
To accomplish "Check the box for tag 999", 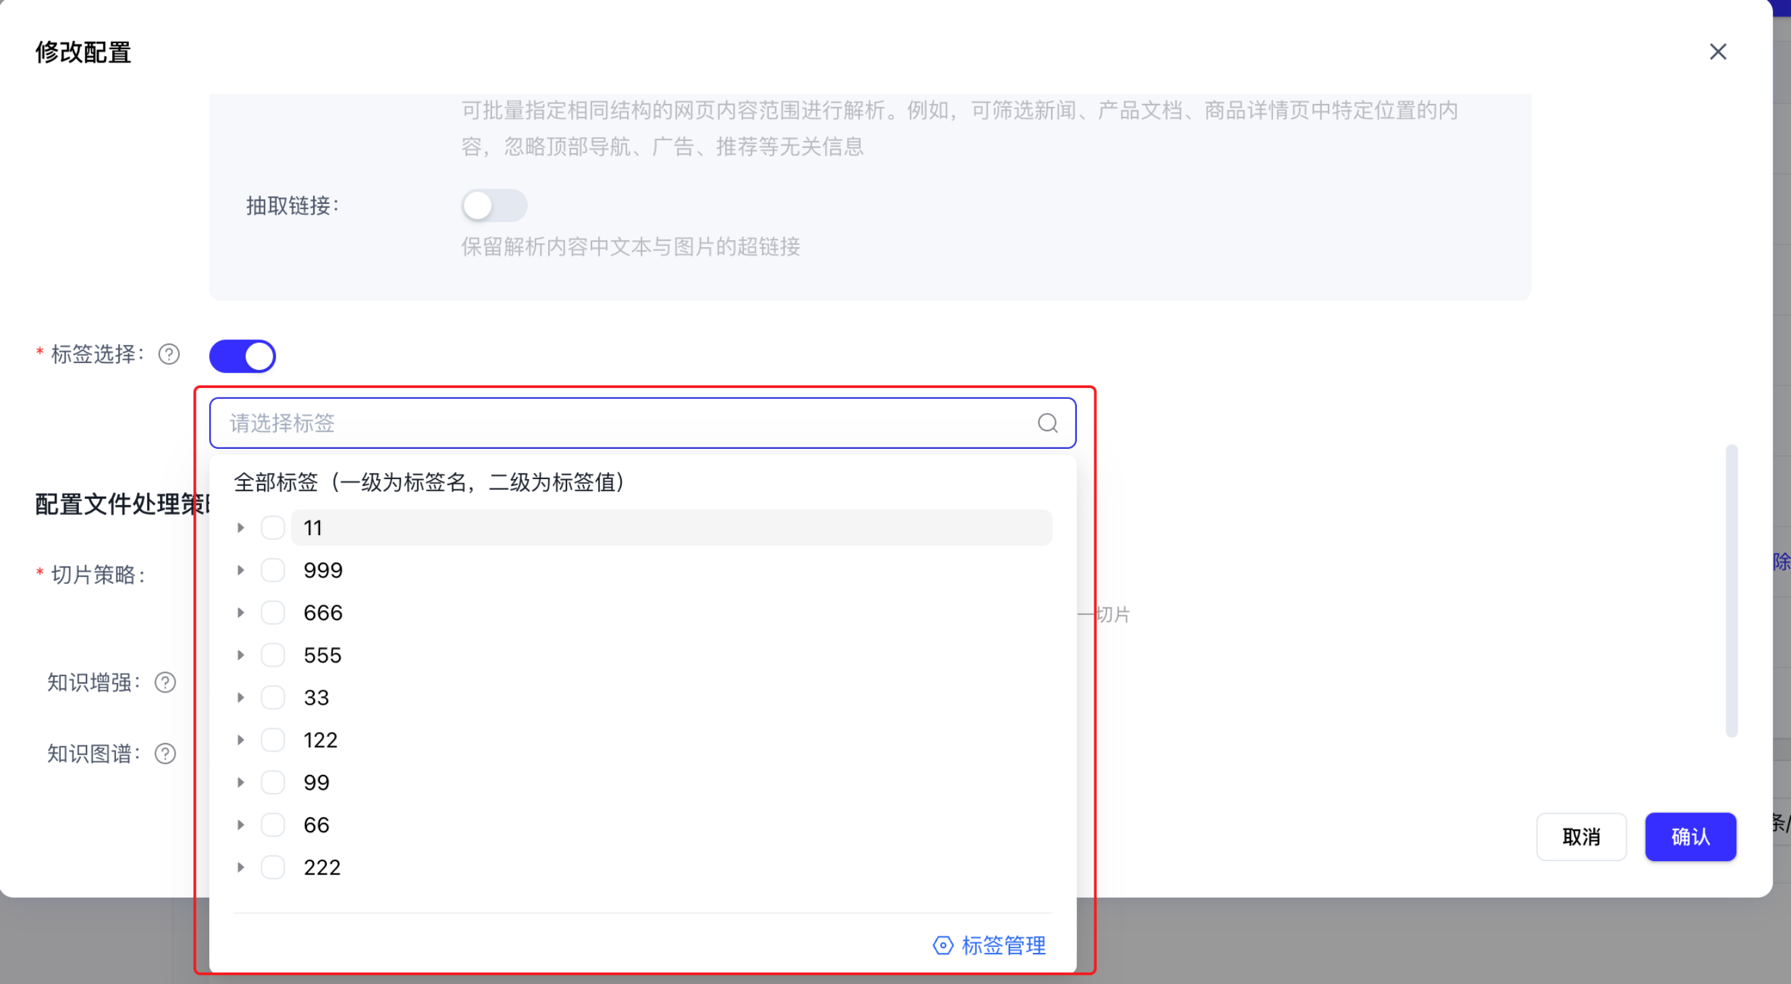I will [273, 570].
